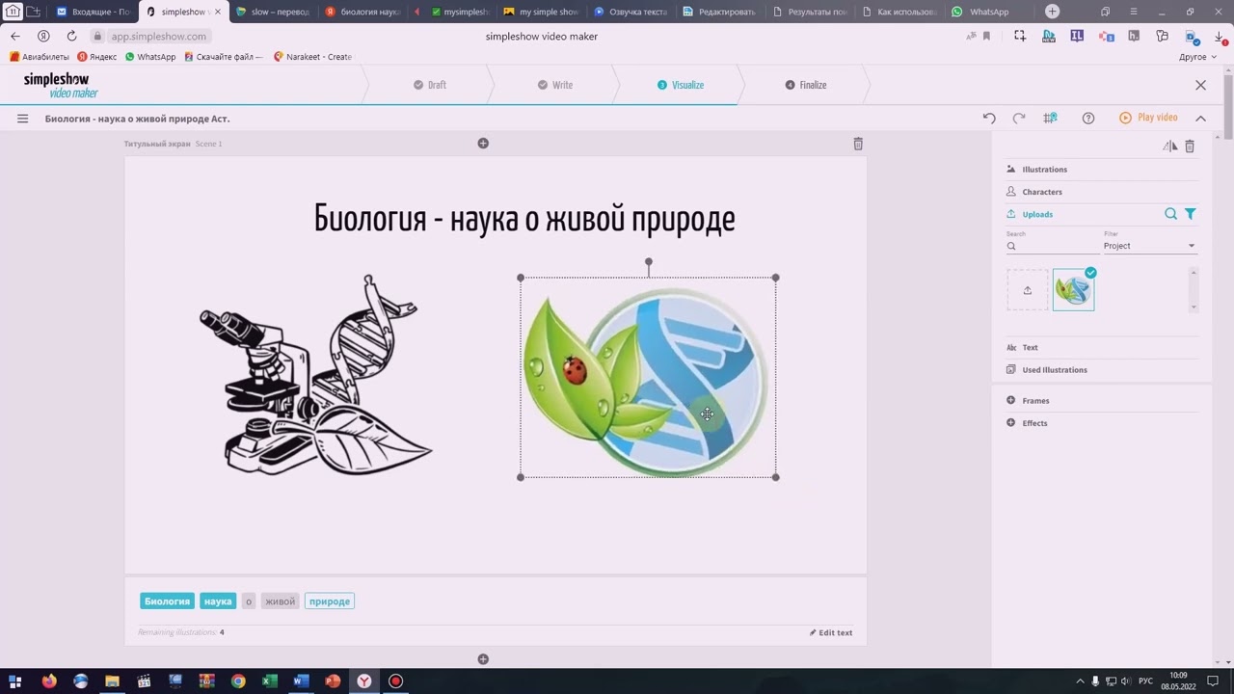
Task: Open the Яндекс bookmark
Action: tap(96, 57)
